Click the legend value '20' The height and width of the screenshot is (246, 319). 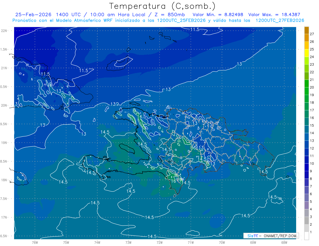point(312,87)
